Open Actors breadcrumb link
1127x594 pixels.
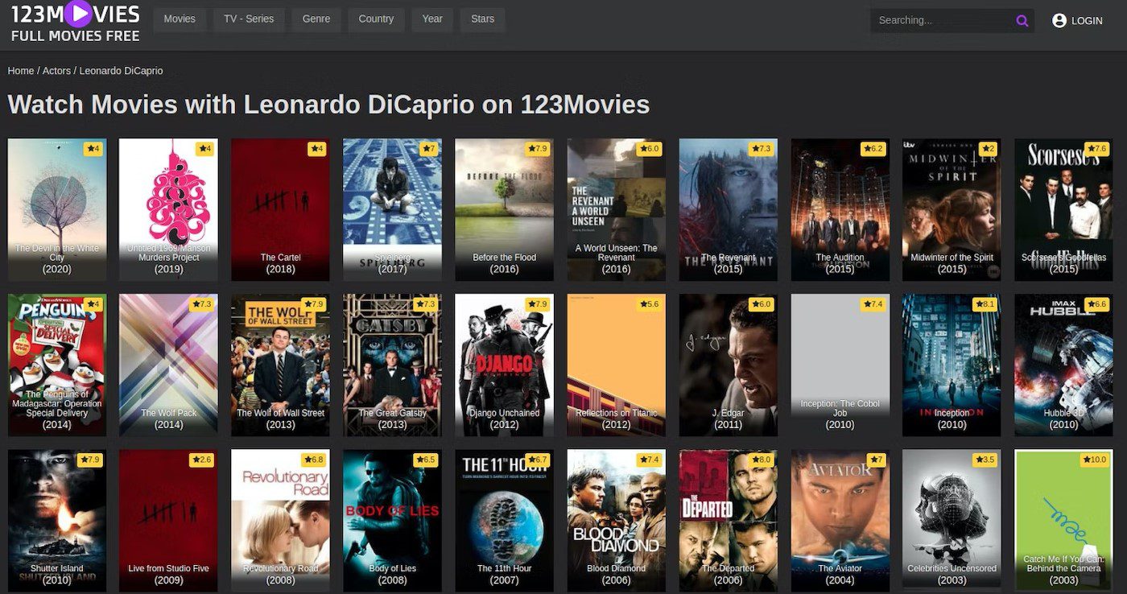pos(56,71)
